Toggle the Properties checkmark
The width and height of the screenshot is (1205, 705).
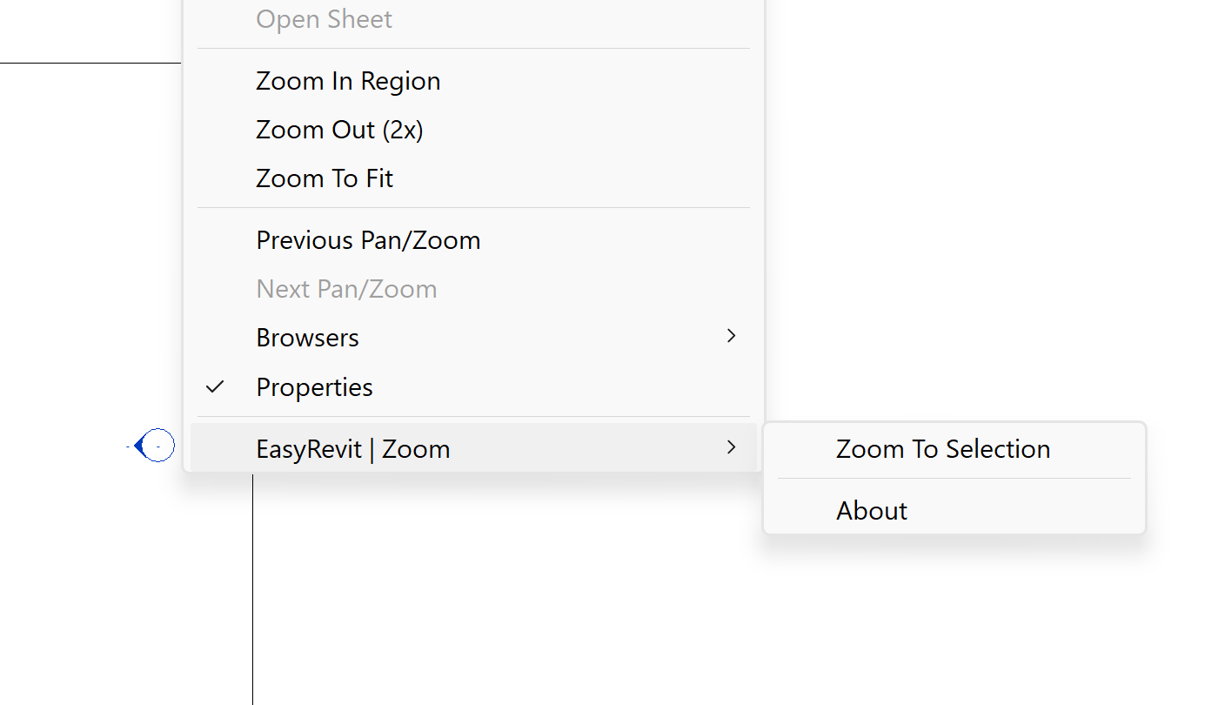[x=215, y=386]
